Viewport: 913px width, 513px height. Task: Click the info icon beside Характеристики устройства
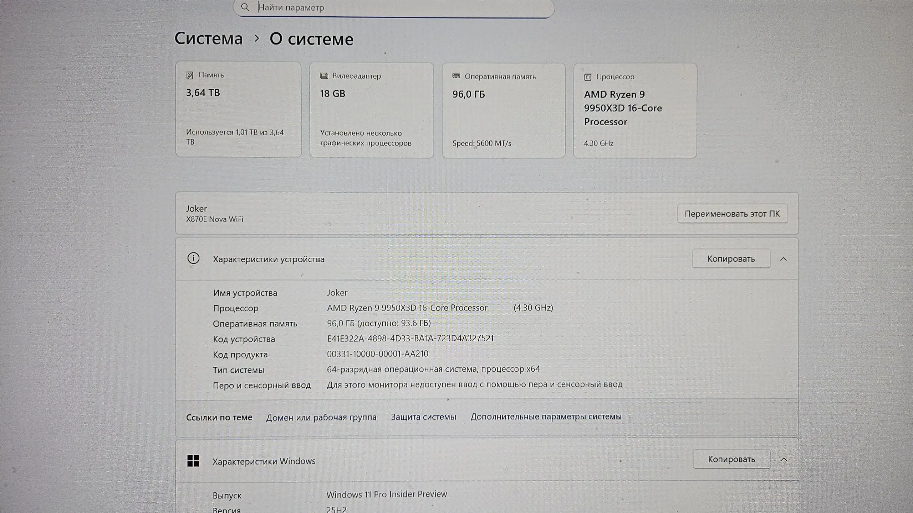193,258
